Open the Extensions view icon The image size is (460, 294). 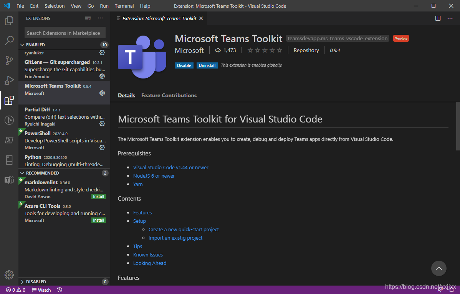coord(9,100)
